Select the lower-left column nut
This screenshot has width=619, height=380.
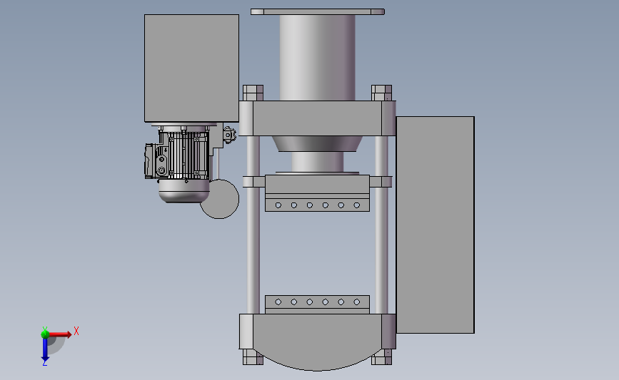[253, 357]
